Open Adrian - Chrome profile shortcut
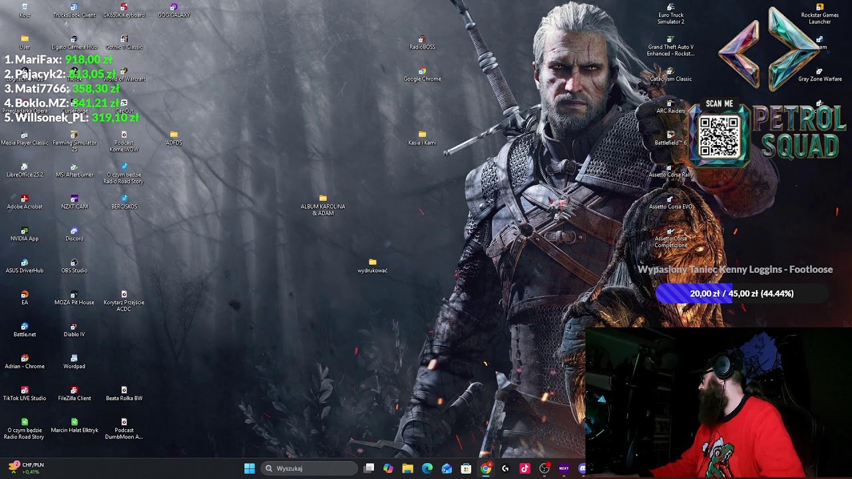The height and width of the screenshot is (479, 852). tap(25, 362)
